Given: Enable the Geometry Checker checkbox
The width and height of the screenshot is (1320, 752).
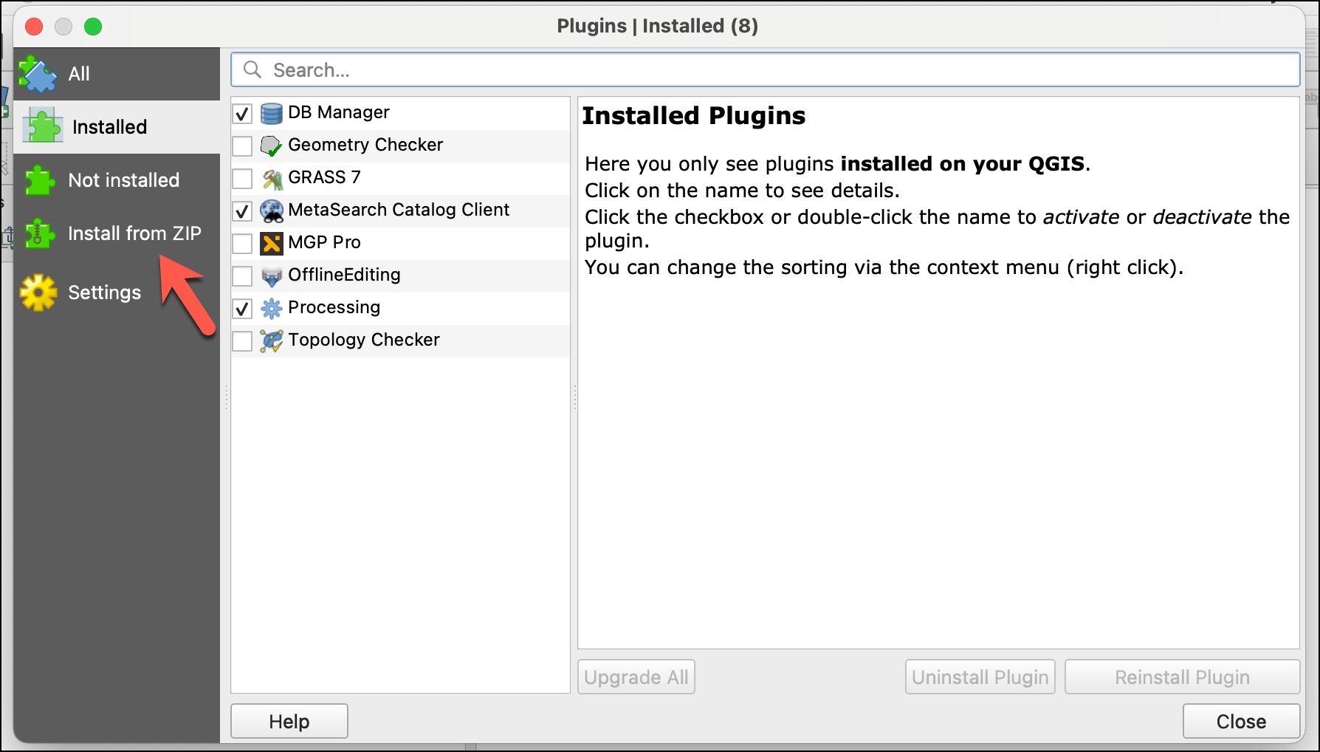Looking at the screenshot, I should (242, 146).
